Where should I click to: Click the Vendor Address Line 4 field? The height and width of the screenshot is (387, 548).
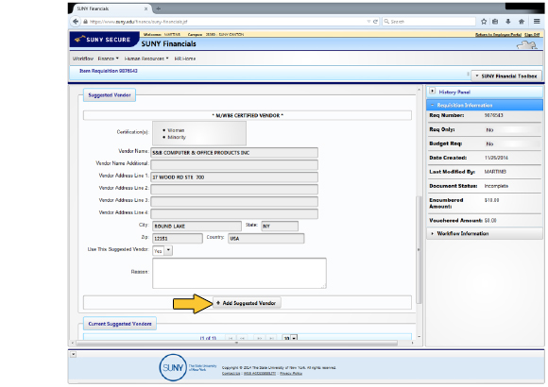pos(234,213)
